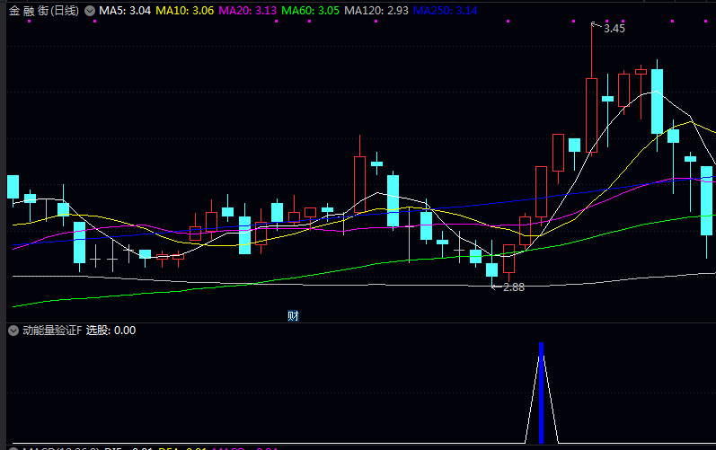Viewport: 716px width, 450px height.
Task: Click the 2.88 low price marker
Action: click(513, 287)
